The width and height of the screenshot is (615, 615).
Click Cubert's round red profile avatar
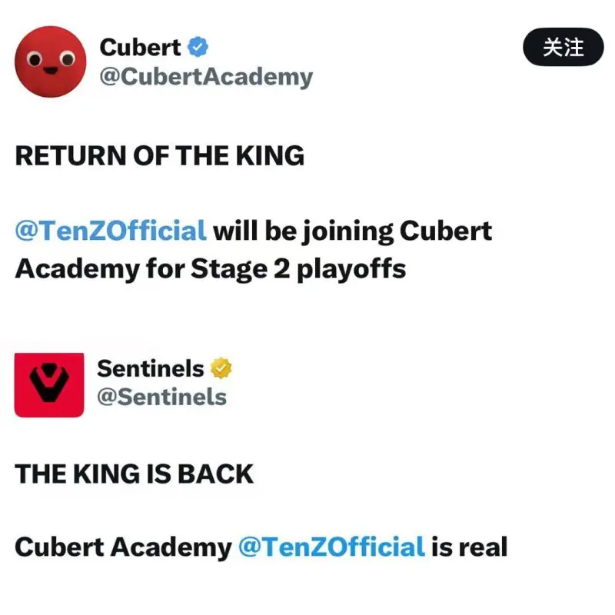click(x=51, y=61)
